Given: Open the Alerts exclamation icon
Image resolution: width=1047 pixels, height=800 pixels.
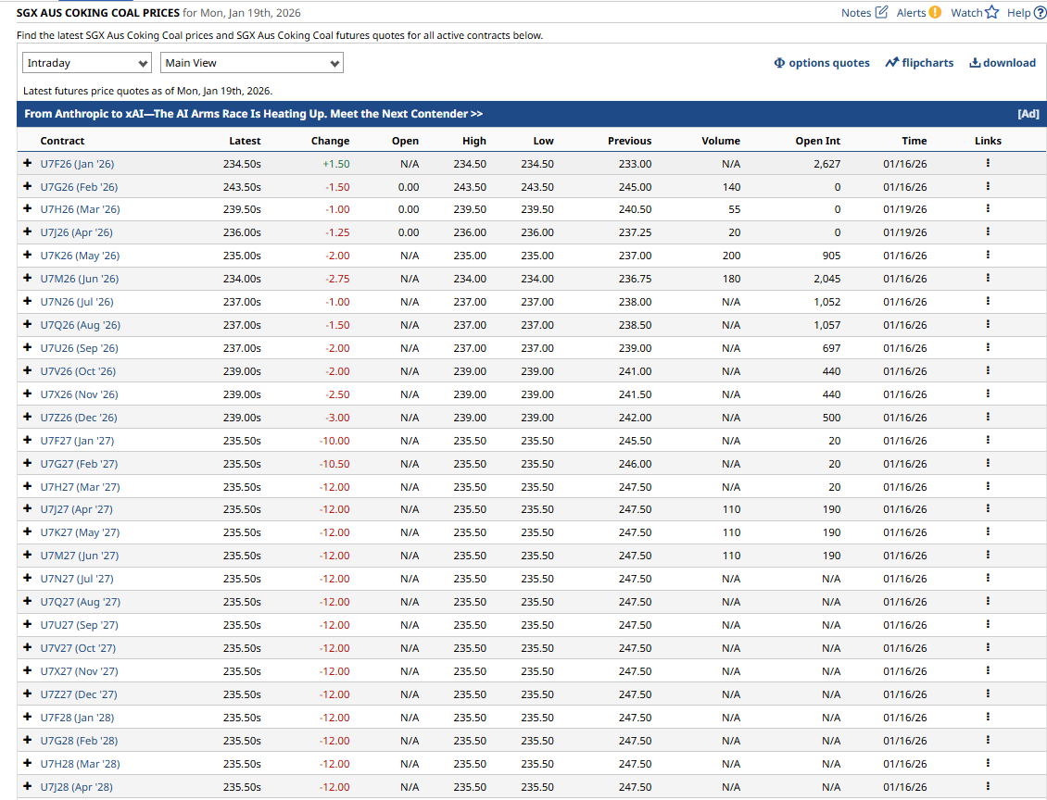Looking at the screenshot, I should pyautogui.click(x=935, y=12).
